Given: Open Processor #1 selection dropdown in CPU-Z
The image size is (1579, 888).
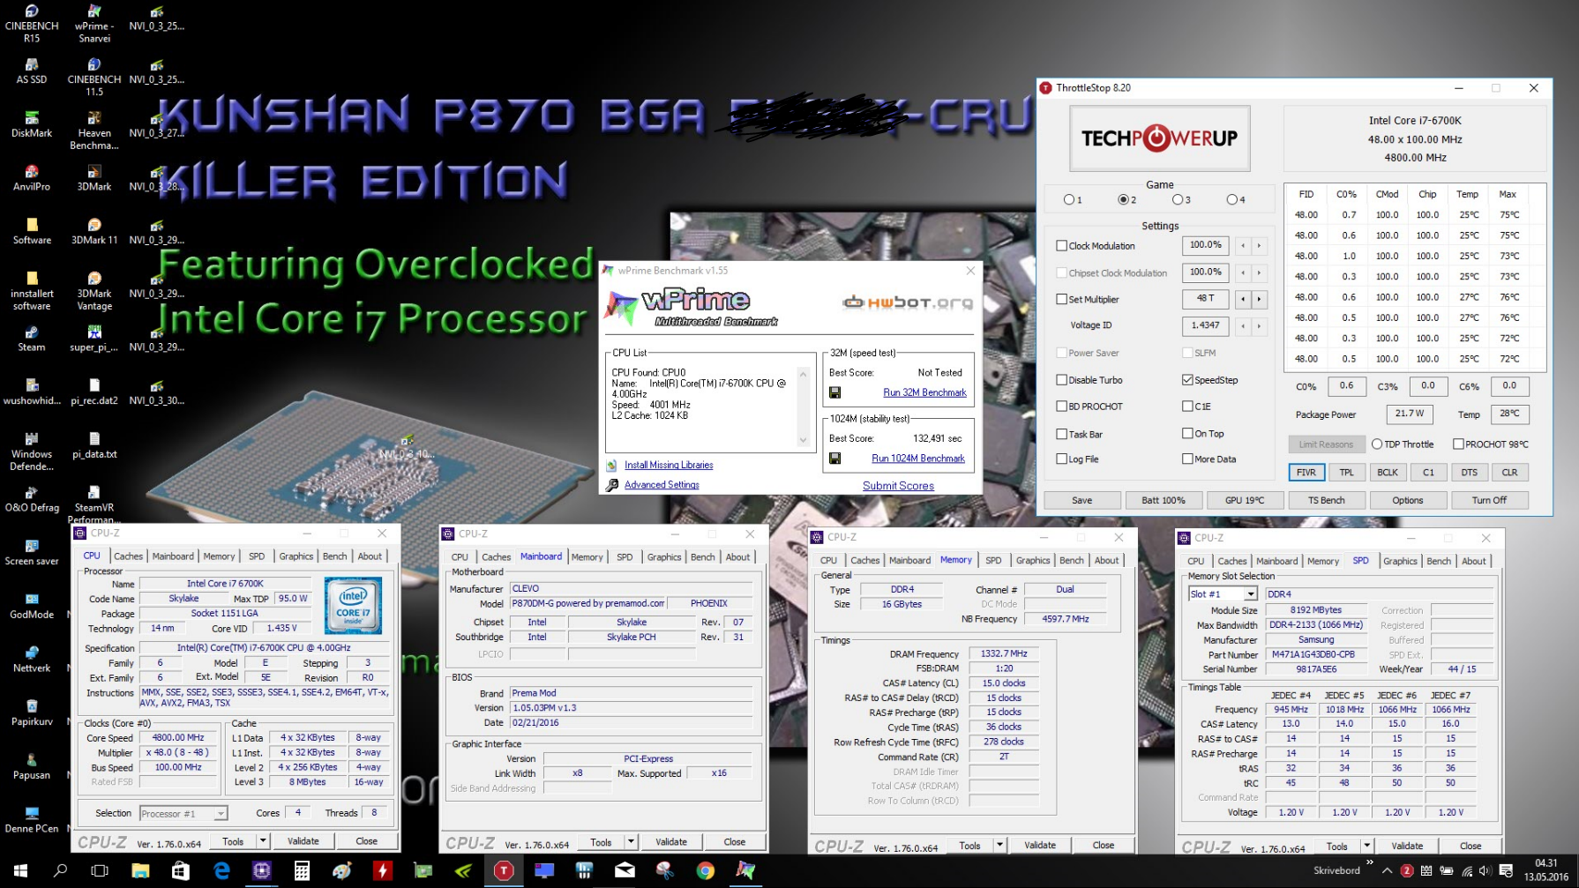Looking at the screenshot, I should coord(183,814).
